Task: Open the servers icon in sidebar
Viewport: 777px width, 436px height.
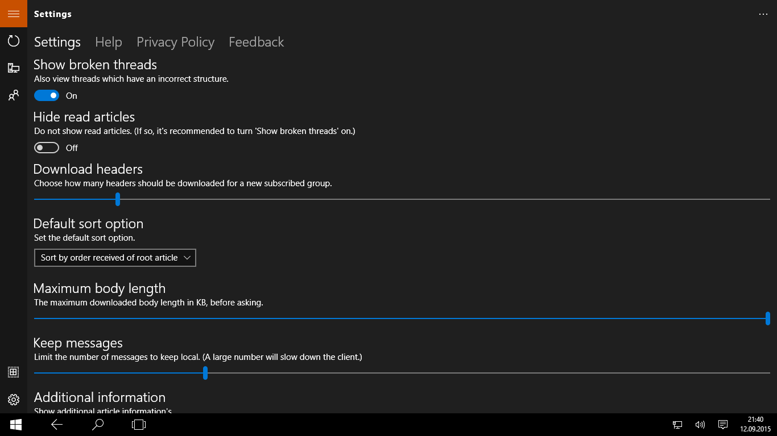Action: pos(14,68)
